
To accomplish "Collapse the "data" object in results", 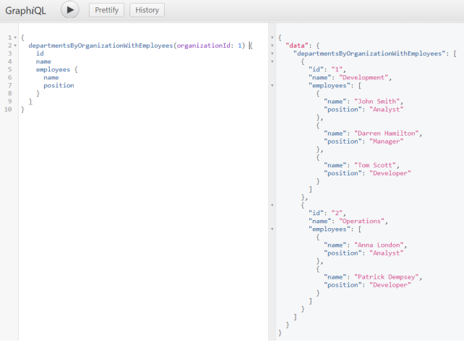I will 272,45.
